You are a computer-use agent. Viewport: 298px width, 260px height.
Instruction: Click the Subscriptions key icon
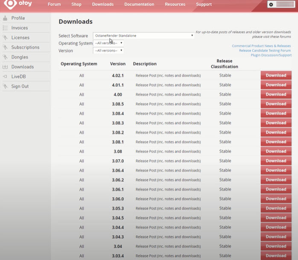click(x=5, y=47)
